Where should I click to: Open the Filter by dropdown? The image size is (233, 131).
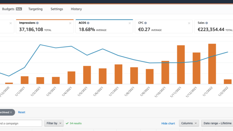[x=54, y=123]
